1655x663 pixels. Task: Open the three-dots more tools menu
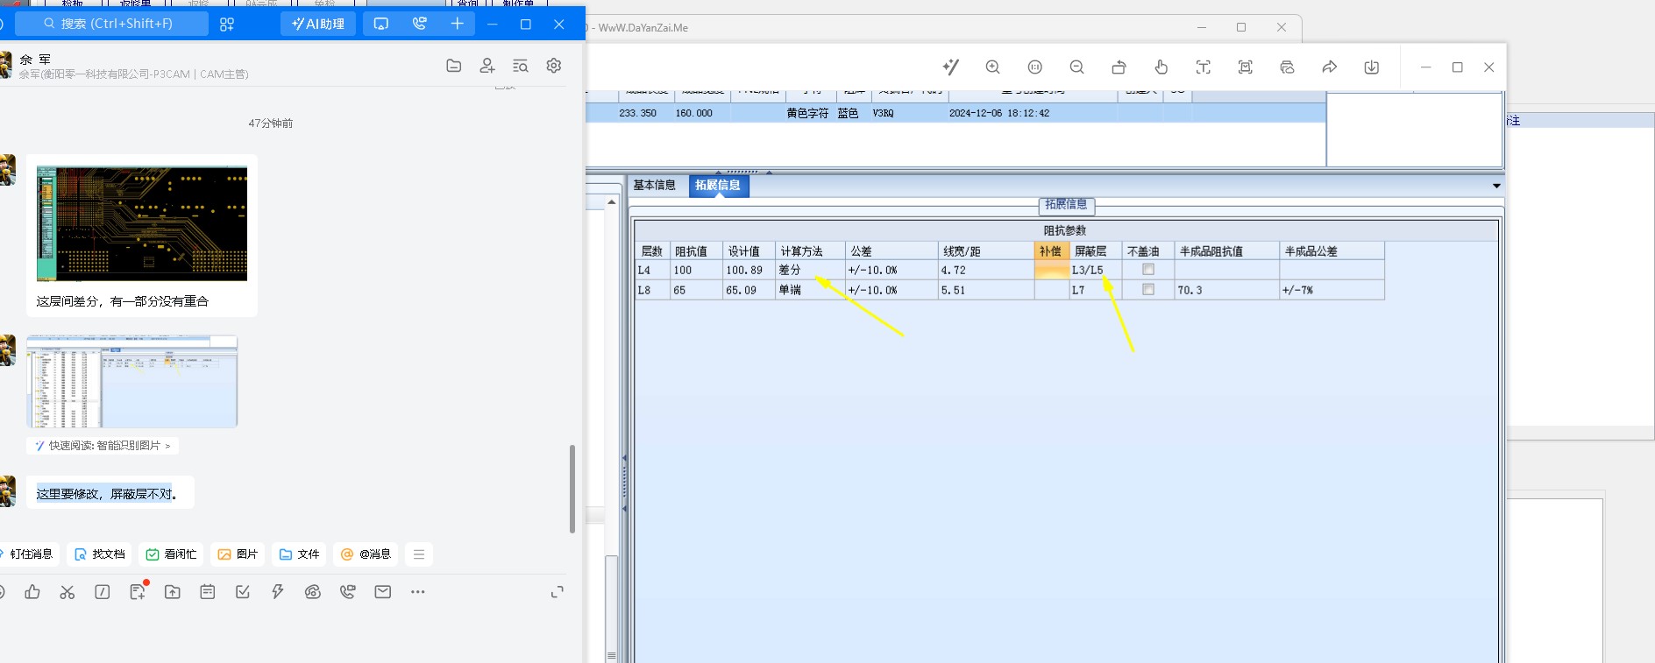click(x=418, y=592)
